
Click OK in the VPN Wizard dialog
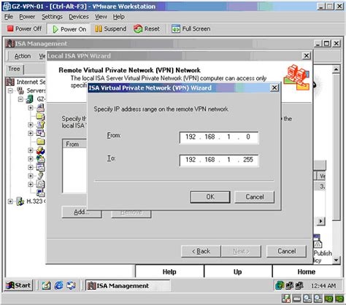pyautogui.click(x=210, y=197)
